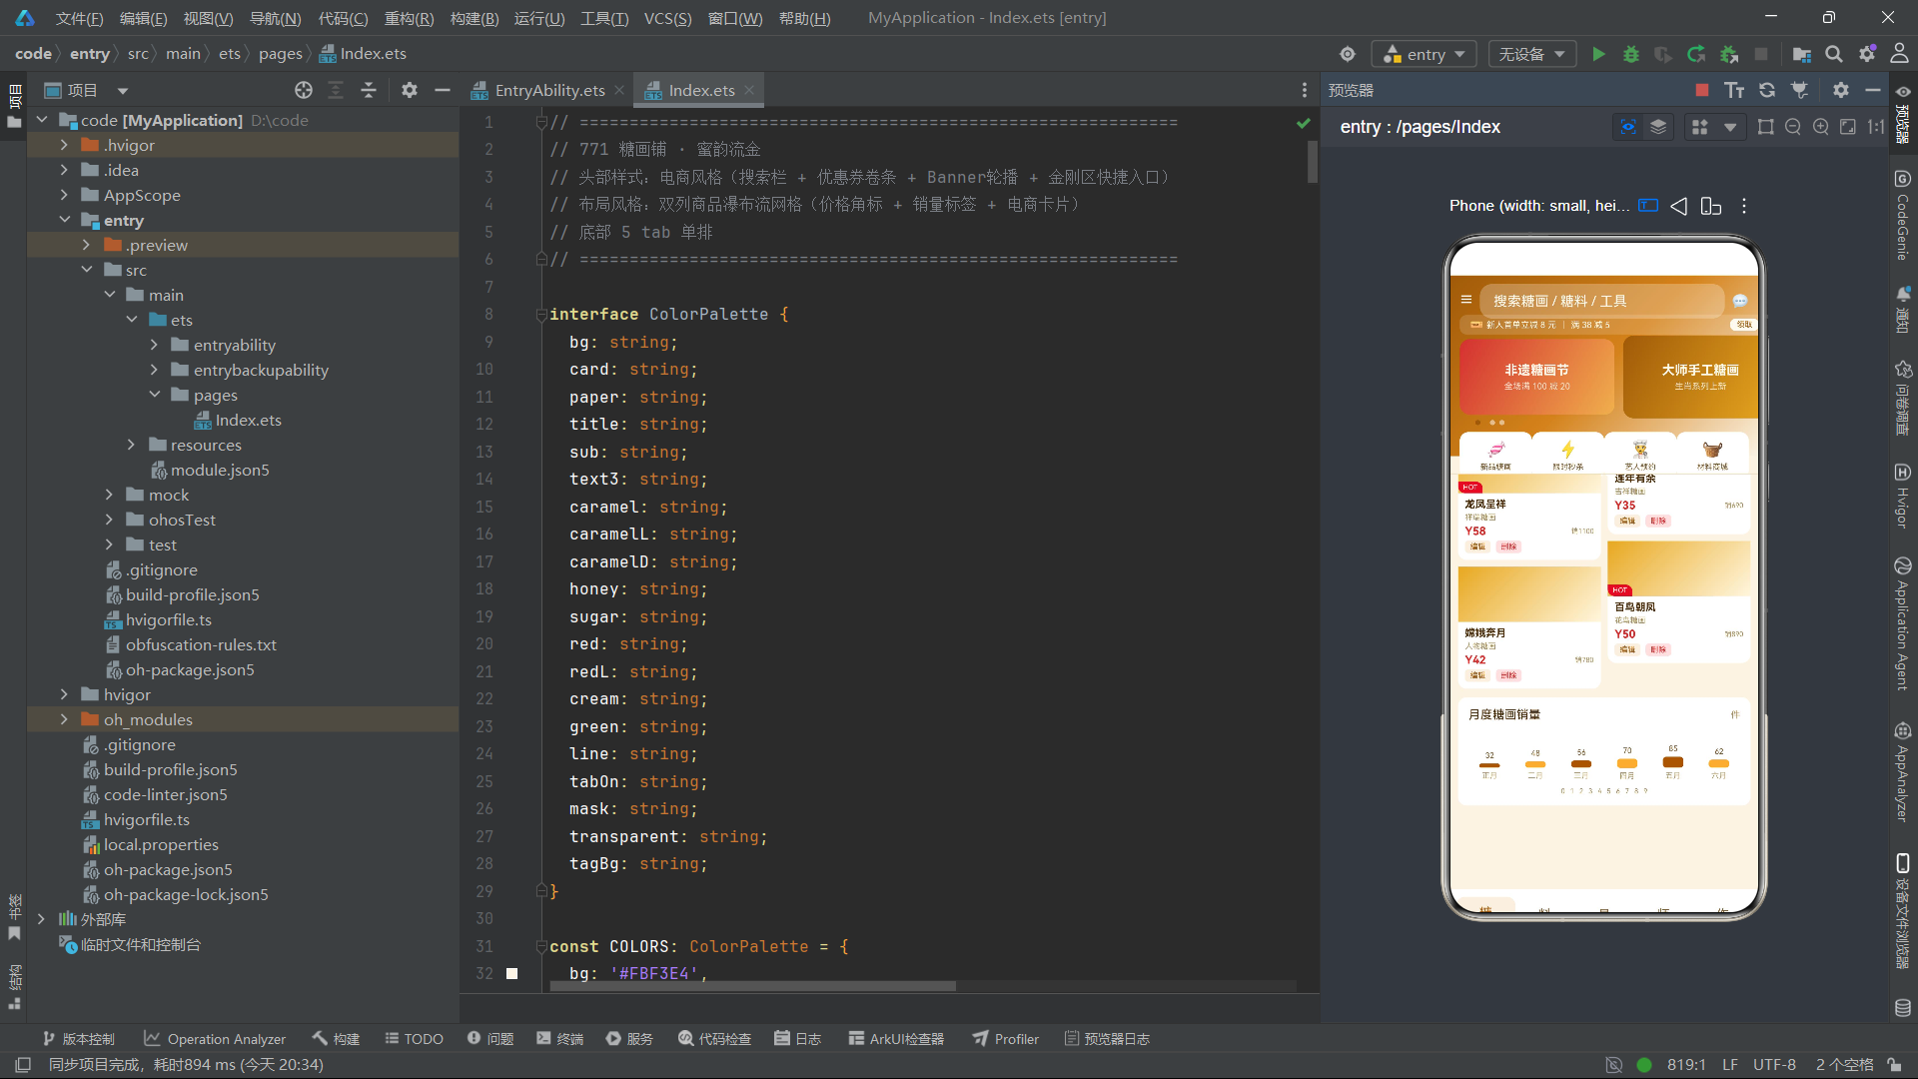Image resolution: width=1918 pixels, height=1079 pixels.
Task: Collapse the entry module folder
Action: click(64, 220)
